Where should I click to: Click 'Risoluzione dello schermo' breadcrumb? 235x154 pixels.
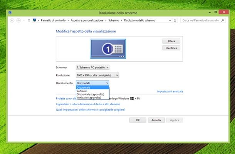click(x=139, y=20)
